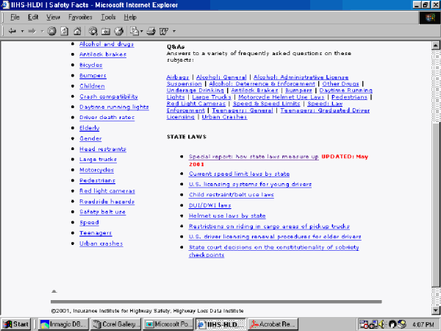
Task: Click the Stop loading icon
Action: (51, 31)
